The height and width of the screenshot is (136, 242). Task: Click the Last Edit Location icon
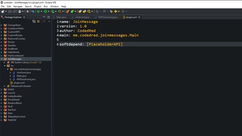click(111, 11)
